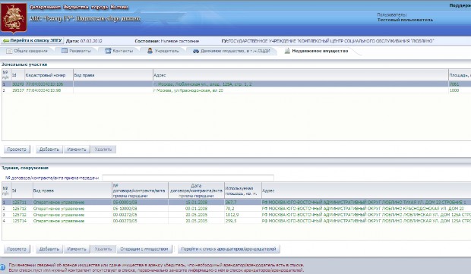
Task: Click Вид права header in land plots table
Action: tap(113, 75)
